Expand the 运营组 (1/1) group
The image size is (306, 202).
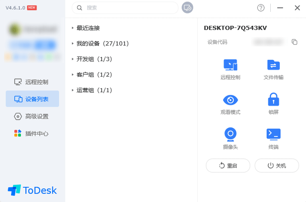94,90
